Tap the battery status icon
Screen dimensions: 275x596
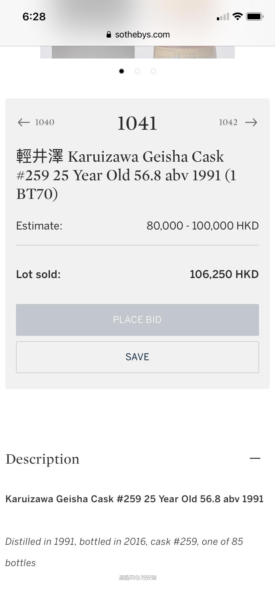click(255, 16)
